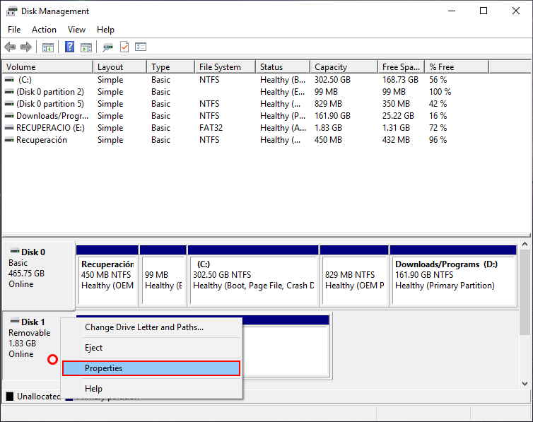This screenshot has height=422, width=533.
Task: Select the (C:) 302.50 GB NTFS partition block
Action: point(253,276)
